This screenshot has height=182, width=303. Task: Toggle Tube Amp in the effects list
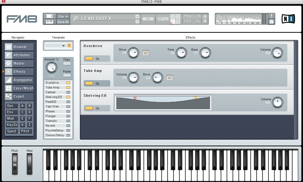pyautogui.click(x=68, y=87)
